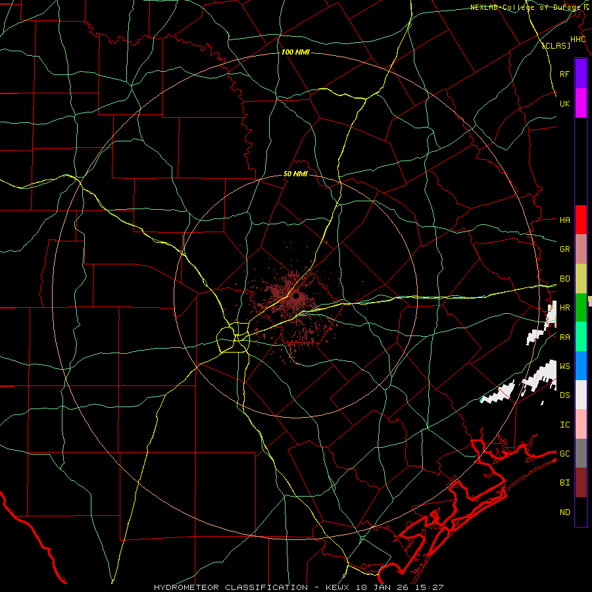This screenshot has width=592, height=592.
Task: Select the BI legend label
Action: 564,483
